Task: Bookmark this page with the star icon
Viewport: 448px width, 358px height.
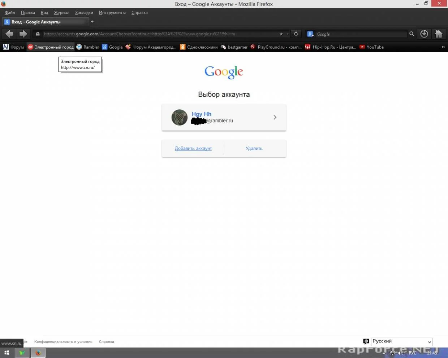Action: [281, 34]
